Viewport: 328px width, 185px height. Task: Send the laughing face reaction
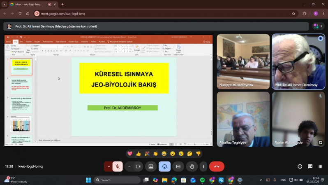pos(164,154)
